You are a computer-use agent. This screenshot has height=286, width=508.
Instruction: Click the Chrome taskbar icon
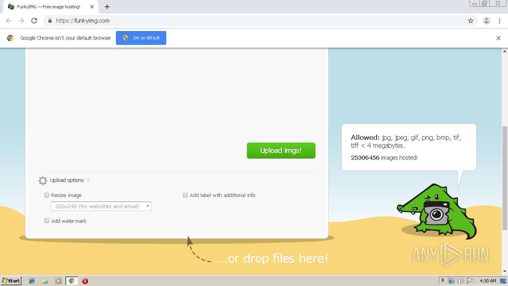point(72,281)
